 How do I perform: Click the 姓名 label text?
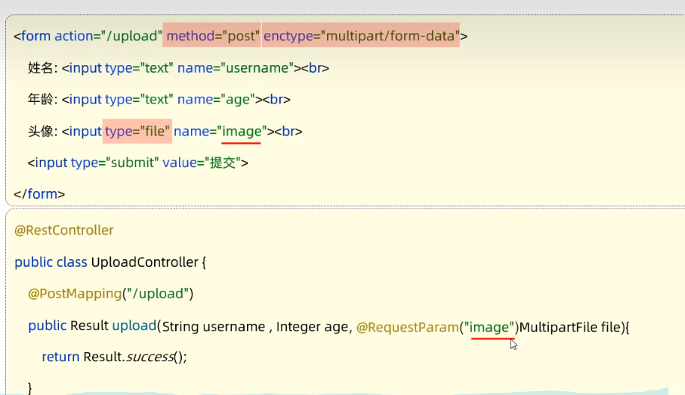pos(40,68)
